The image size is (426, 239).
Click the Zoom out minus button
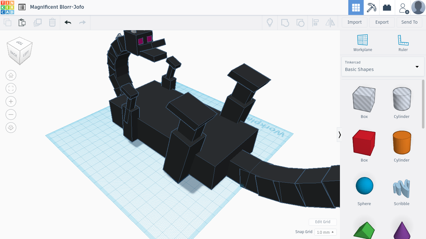(x=11, y=115)
